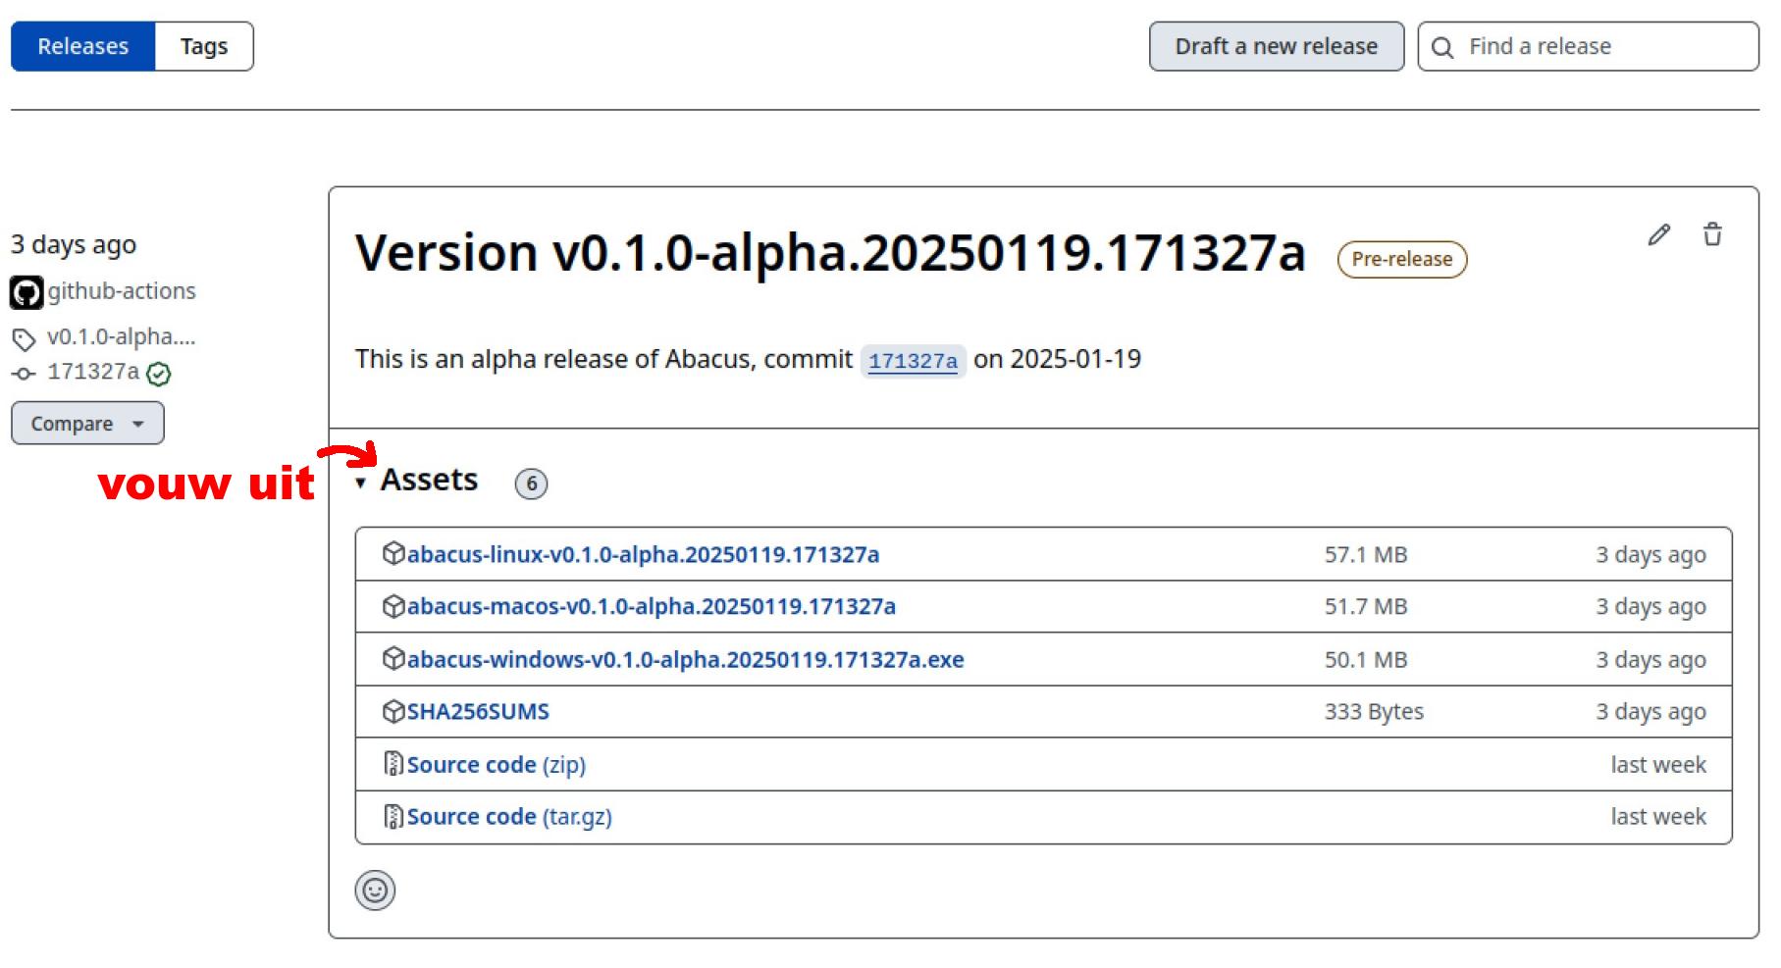Delete release using trash icon
This screenshot has height=968, width=1781.
pos(1712,234)
